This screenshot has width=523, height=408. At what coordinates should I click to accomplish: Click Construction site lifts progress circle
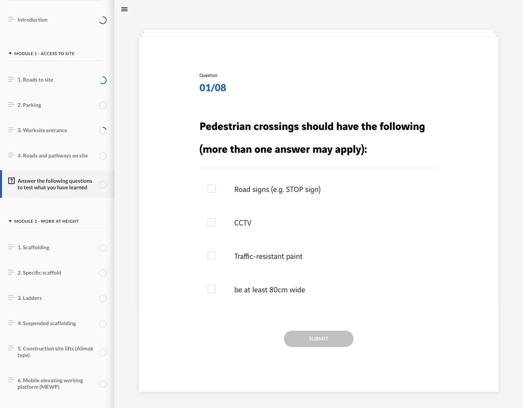(x=103, y=352)
